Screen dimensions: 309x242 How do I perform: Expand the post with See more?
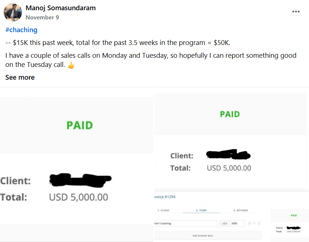pyautogui.click(x=20, y=77)
